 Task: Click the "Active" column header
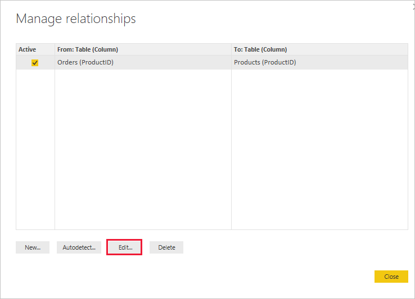pyautogui.click(x=28, y=49)
